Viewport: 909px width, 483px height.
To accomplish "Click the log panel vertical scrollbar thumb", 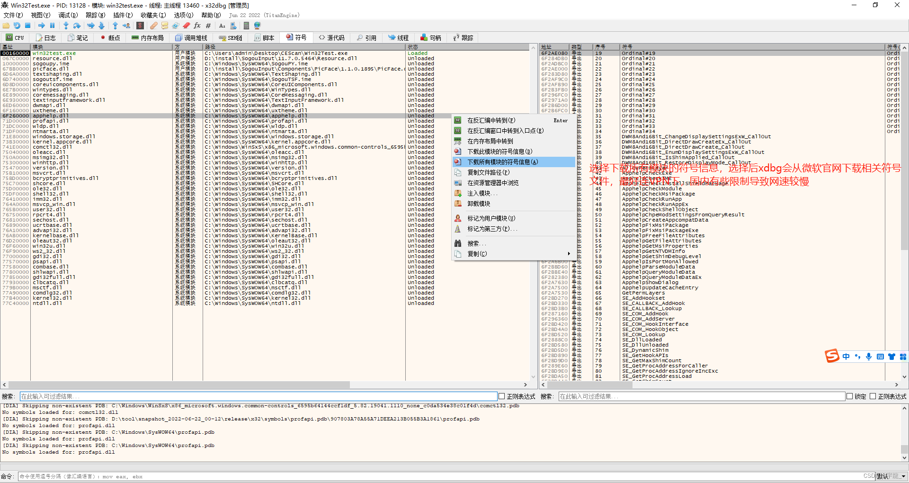I will [904, 449].
